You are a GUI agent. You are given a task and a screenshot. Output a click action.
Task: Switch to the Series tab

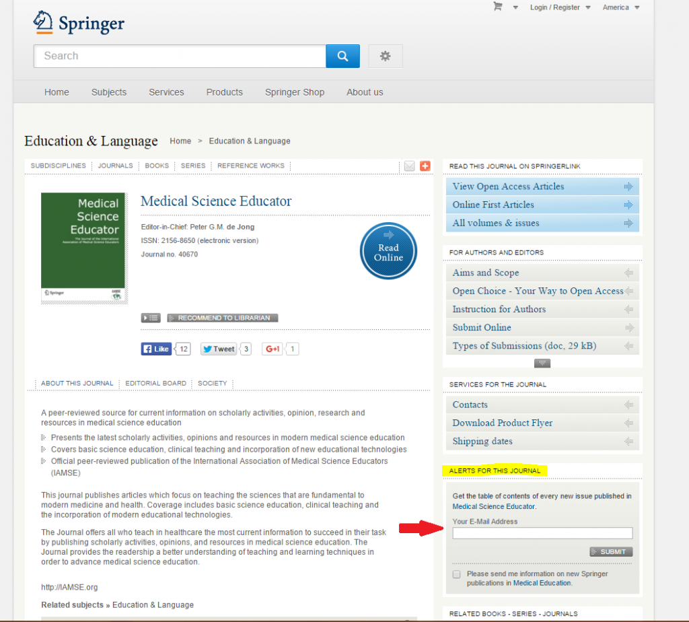click(193, 166)
